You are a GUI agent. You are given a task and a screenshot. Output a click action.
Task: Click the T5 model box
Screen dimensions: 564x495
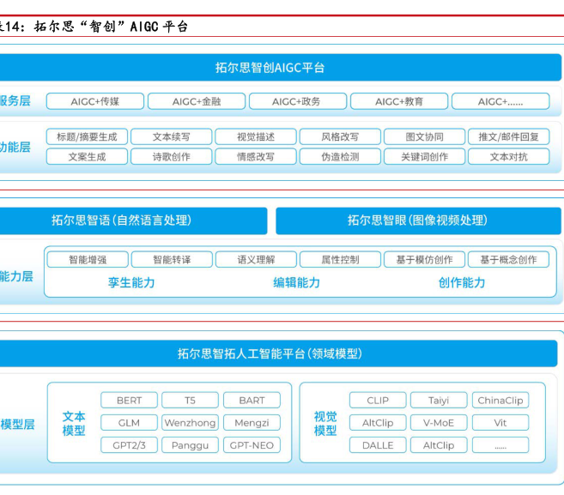tap(190, 400)
